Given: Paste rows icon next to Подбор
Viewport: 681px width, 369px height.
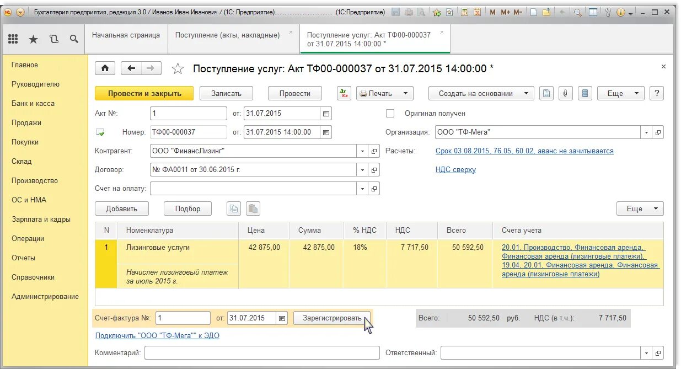Looking at the screenshot, I should click(253, 208).
